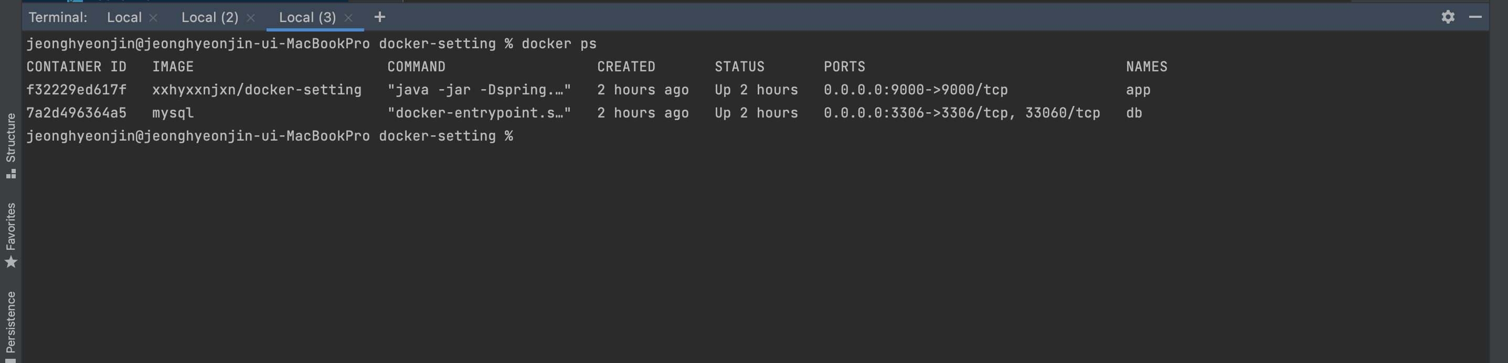The width and height of the screenshot is (1508, 363).
Task: Open terminal settings gear icon
Action: click(1448, 17)
